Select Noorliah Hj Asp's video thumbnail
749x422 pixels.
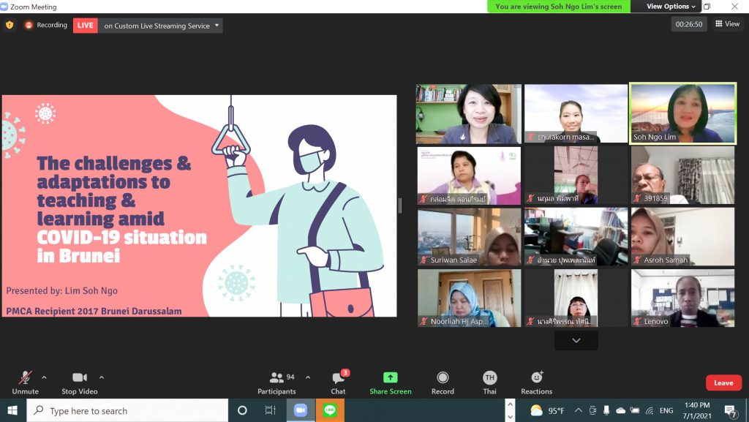tap(469, 298)
